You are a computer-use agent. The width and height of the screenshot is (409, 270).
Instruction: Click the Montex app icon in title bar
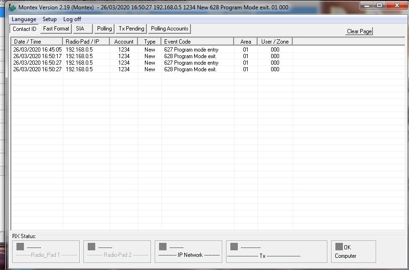click(x=13, y=8)
